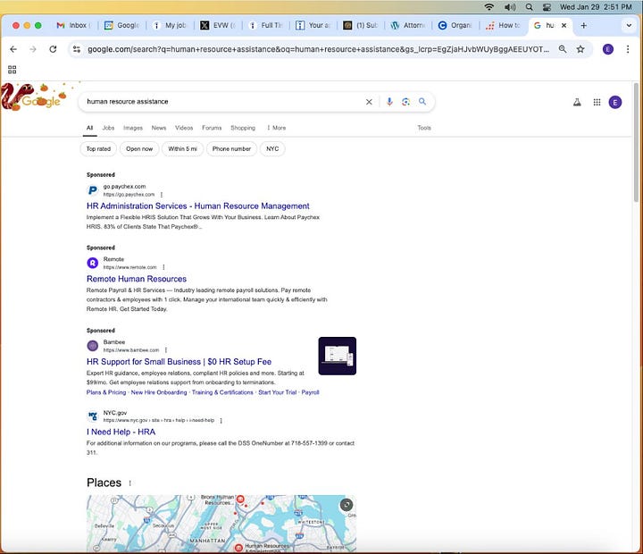
Task: Select the Images search category
Action: [x=133, y=128]
